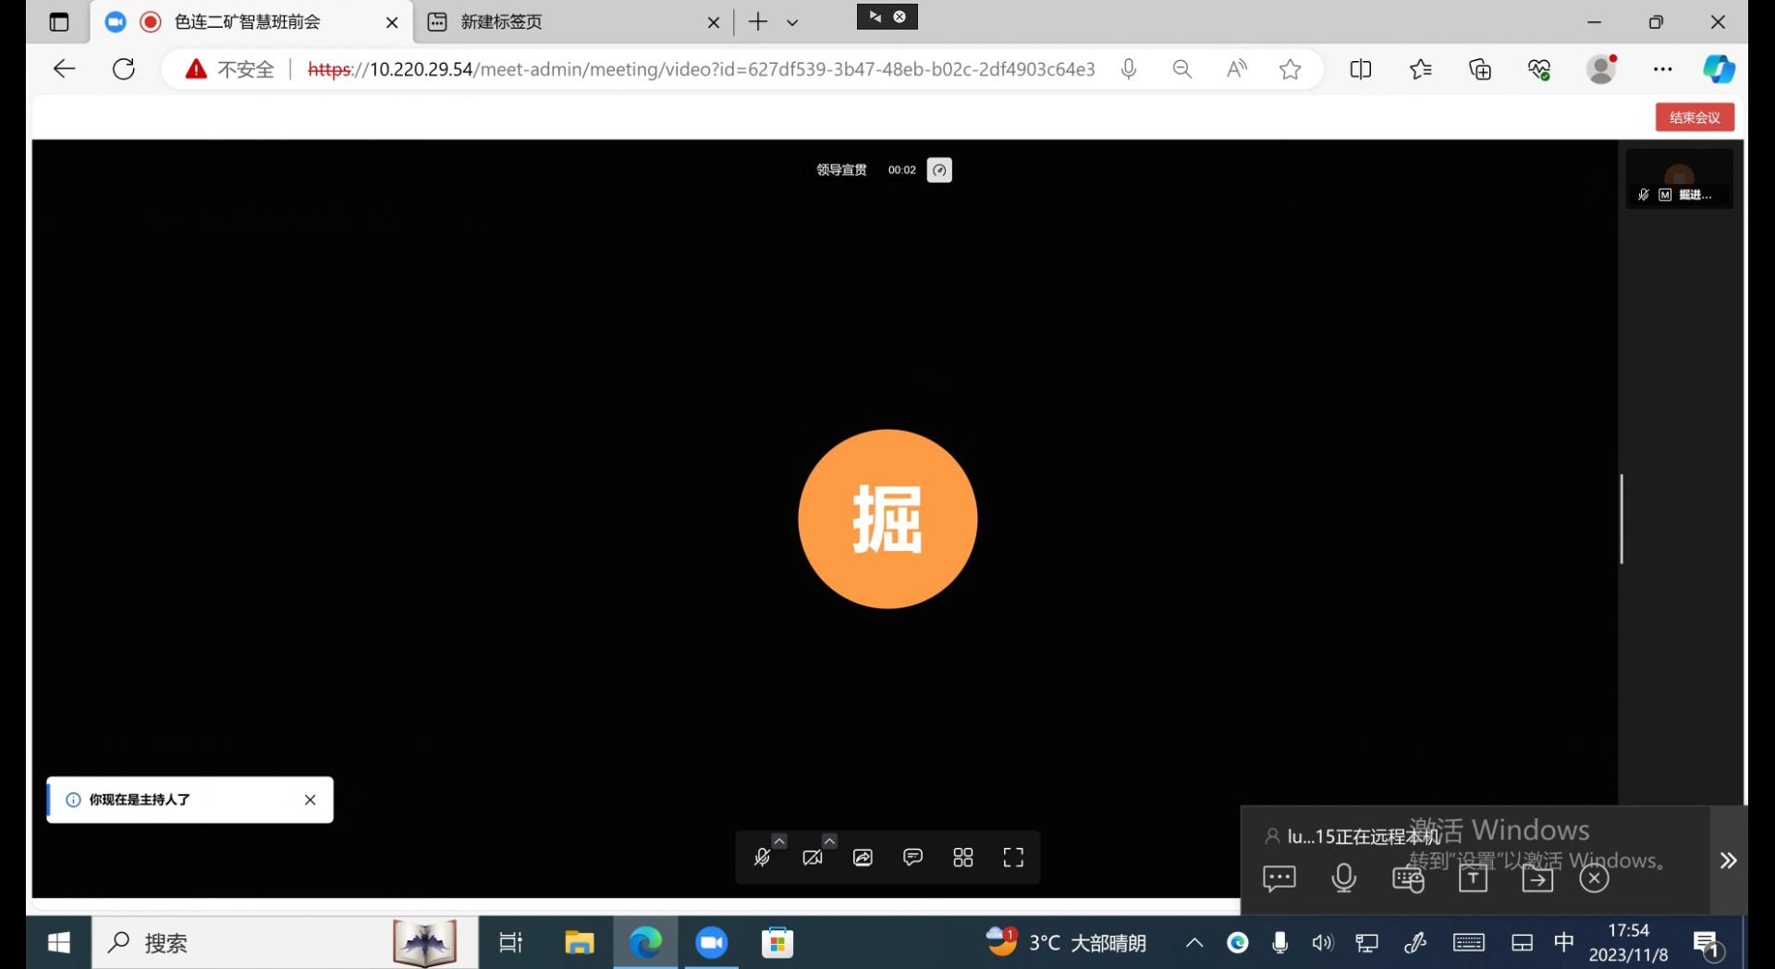The height and width of the screenshot is (969, 1775).
Task: Click the orange 掘 avatar in center
Action: (x=887, y=519)
